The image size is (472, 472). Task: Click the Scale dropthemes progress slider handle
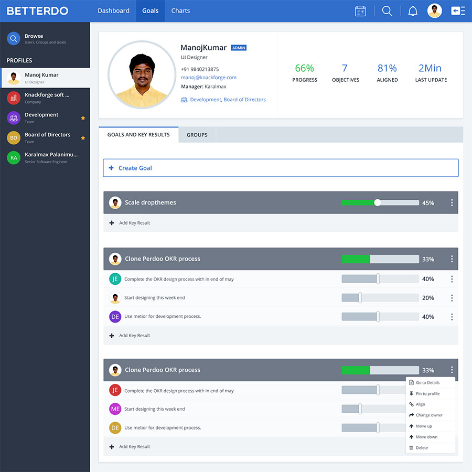378,203
